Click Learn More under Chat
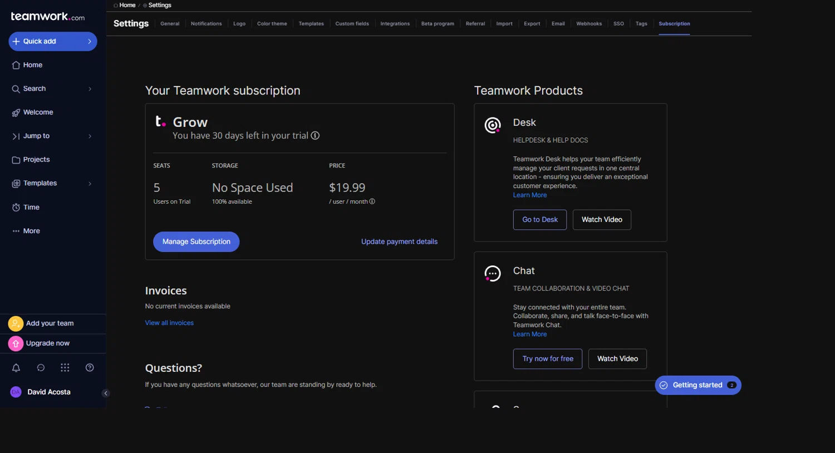835x453 pixels. [530, 334]
